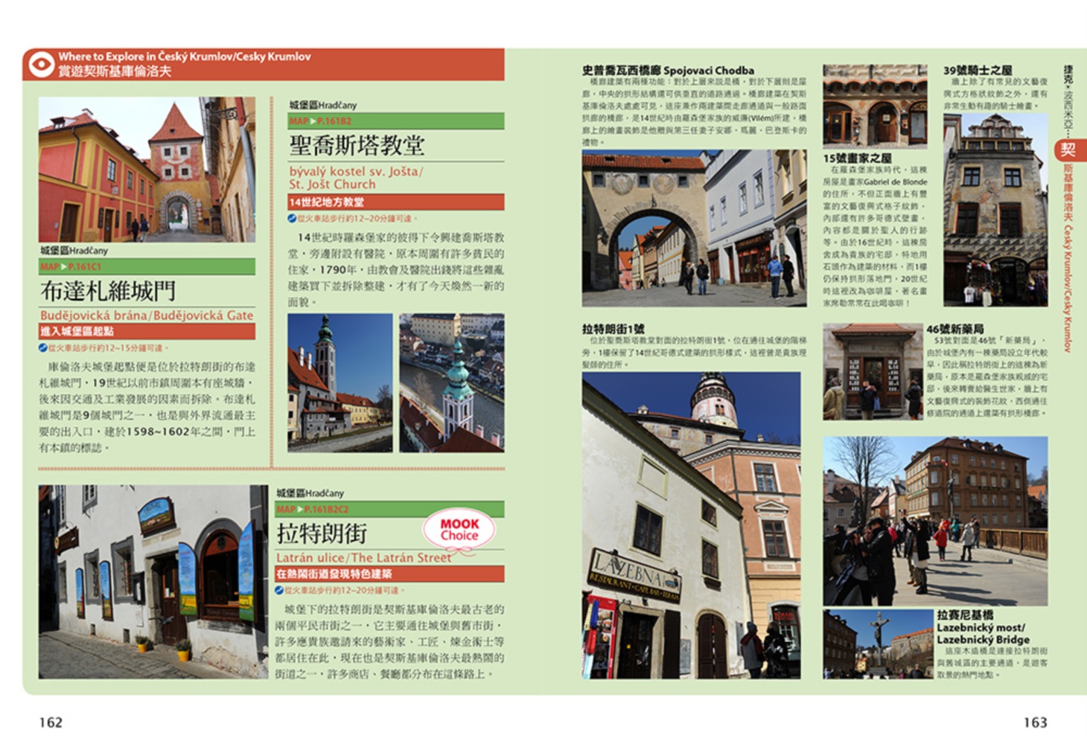Click the blue icon below 在熱鬧街道發現特色建築

click(280, 591)
